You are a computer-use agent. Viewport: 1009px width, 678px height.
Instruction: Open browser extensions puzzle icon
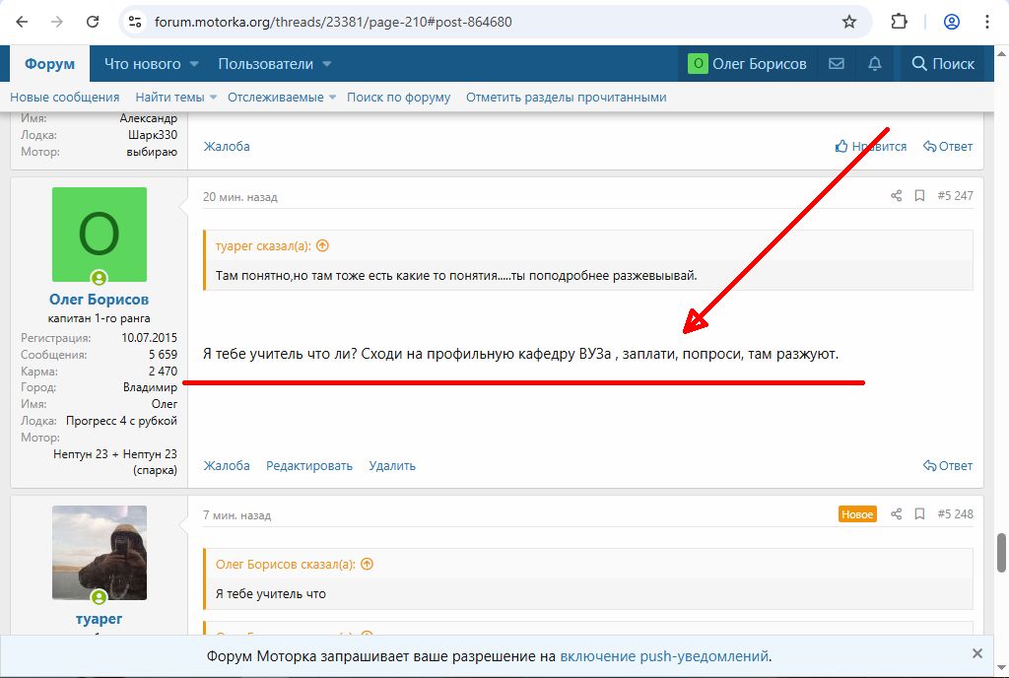(899, 22)
